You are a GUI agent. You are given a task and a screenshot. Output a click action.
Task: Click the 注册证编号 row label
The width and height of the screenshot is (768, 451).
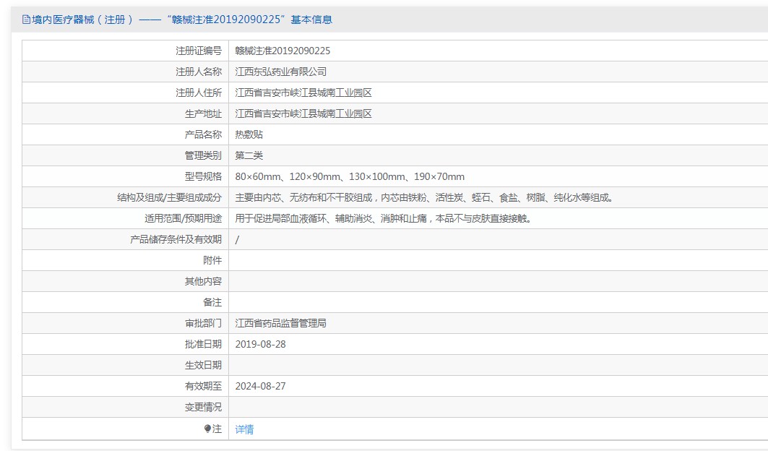[x=199, y=51]
